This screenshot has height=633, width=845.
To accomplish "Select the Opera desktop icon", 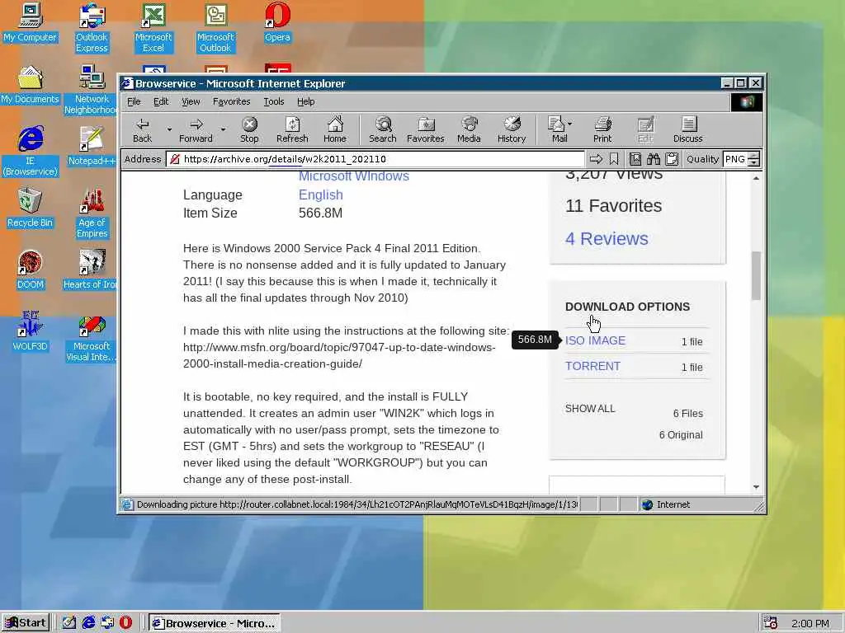I will pos(277,22).
